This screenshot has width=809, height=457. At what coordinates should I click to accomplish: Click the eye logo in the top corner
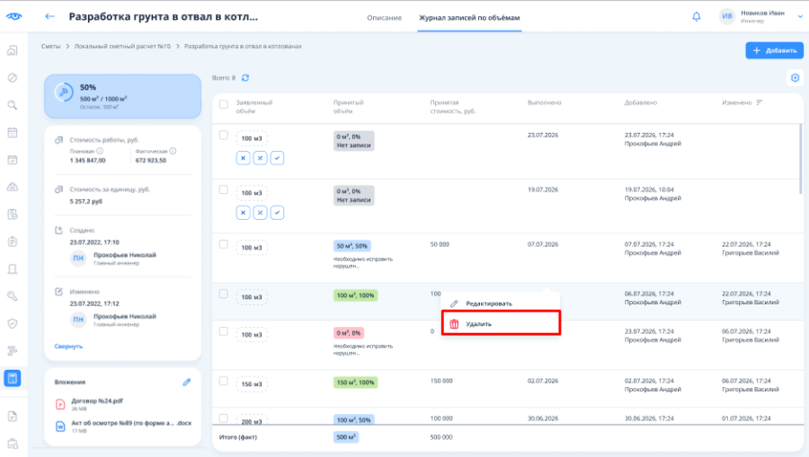tap(13, 16)
